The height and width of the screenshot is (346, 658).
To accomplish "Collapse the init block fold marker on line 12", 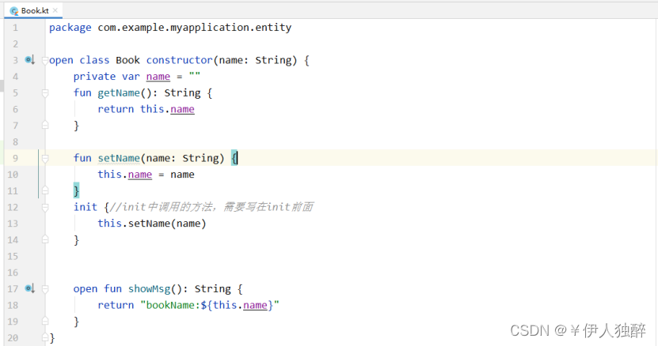I will click(45, 207).
